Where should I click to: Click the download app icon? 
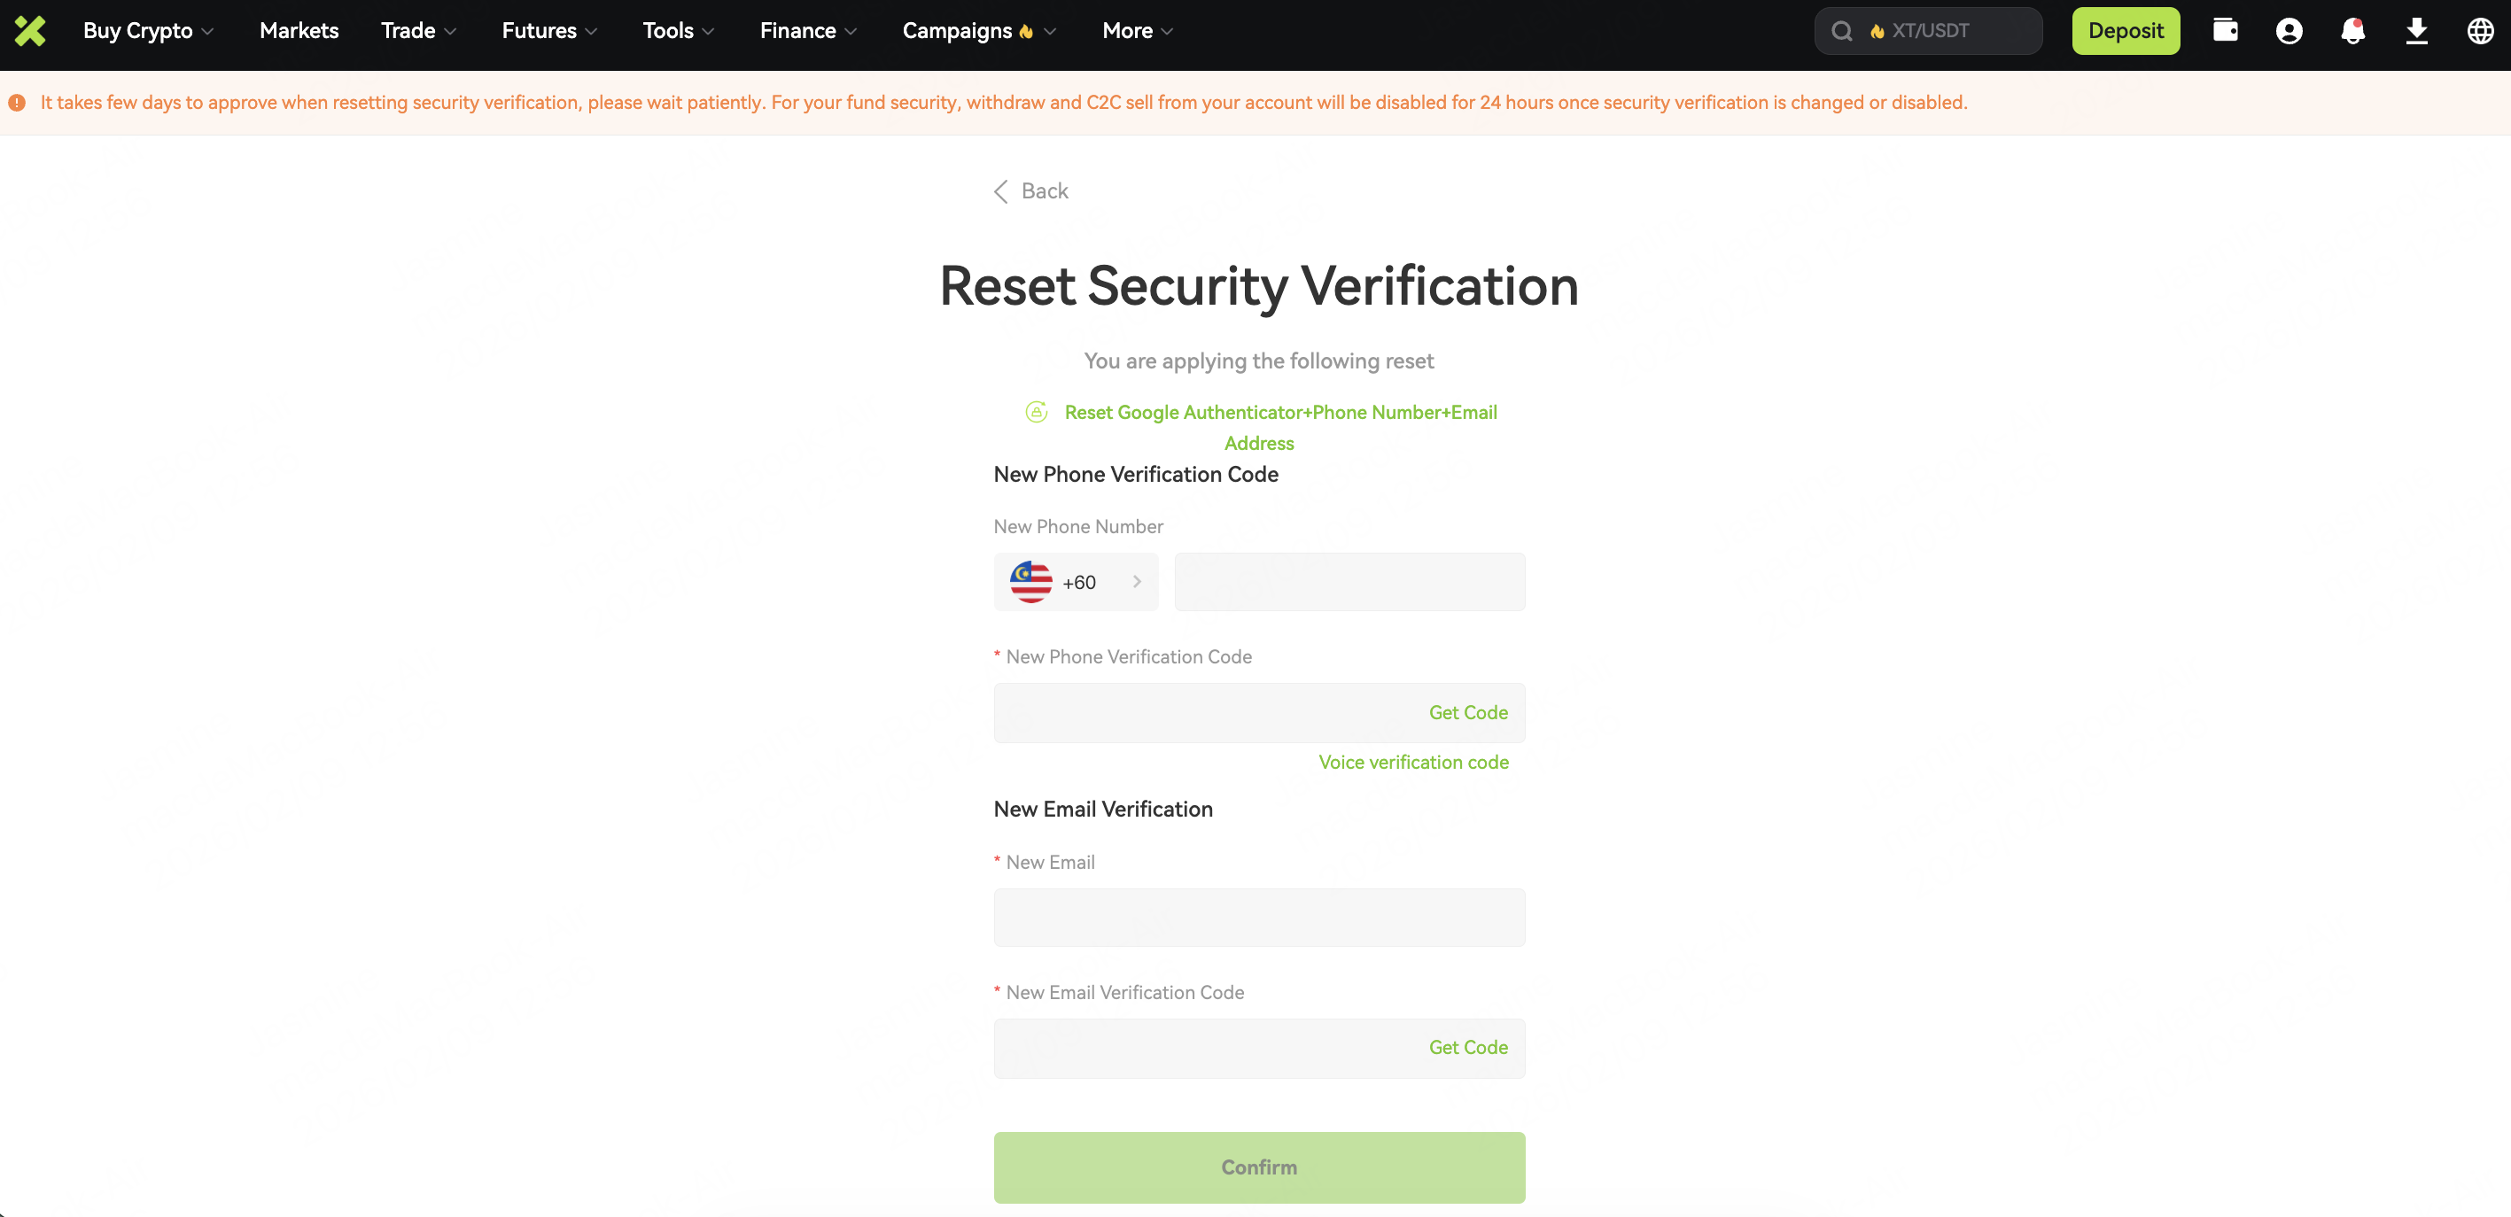(2415, 31)
